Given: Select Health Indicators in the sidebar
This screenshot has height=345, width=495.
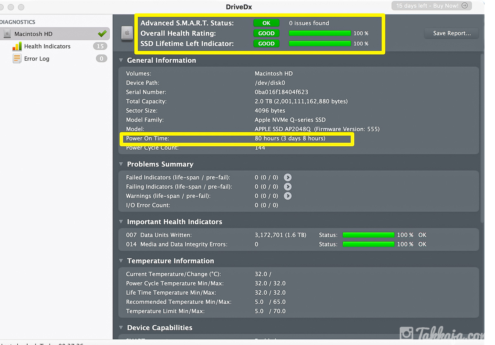Looking at the screenshot, I should (x=47, y=46).
